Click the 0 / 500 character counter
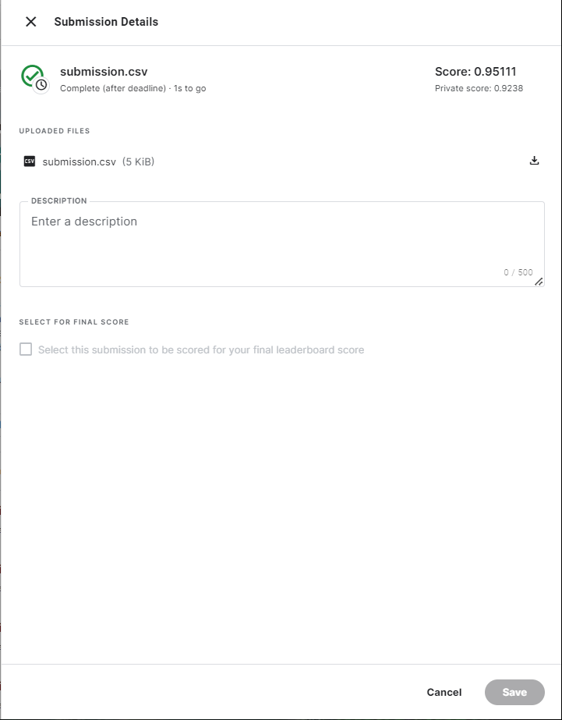Screen dimensions: 562x720 pos(517,271)
